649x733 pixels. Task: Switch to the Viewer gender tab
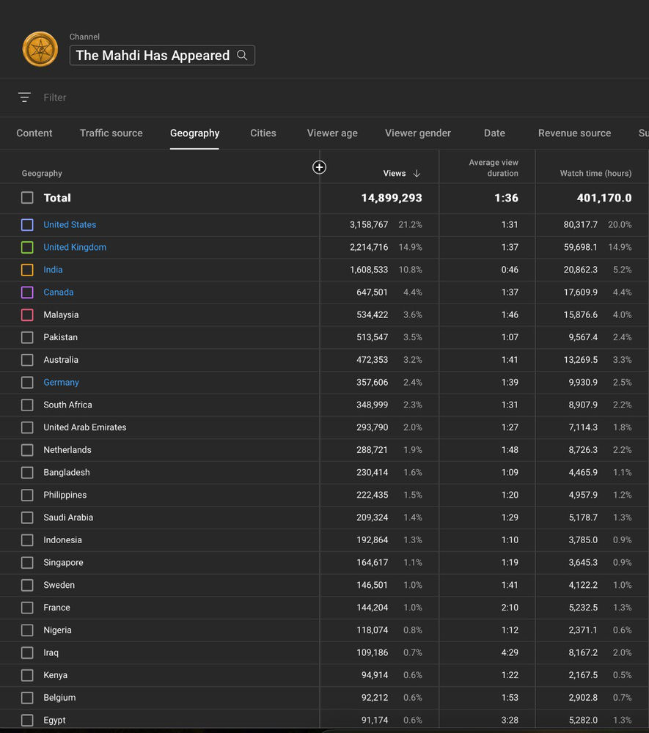[418, 133]
